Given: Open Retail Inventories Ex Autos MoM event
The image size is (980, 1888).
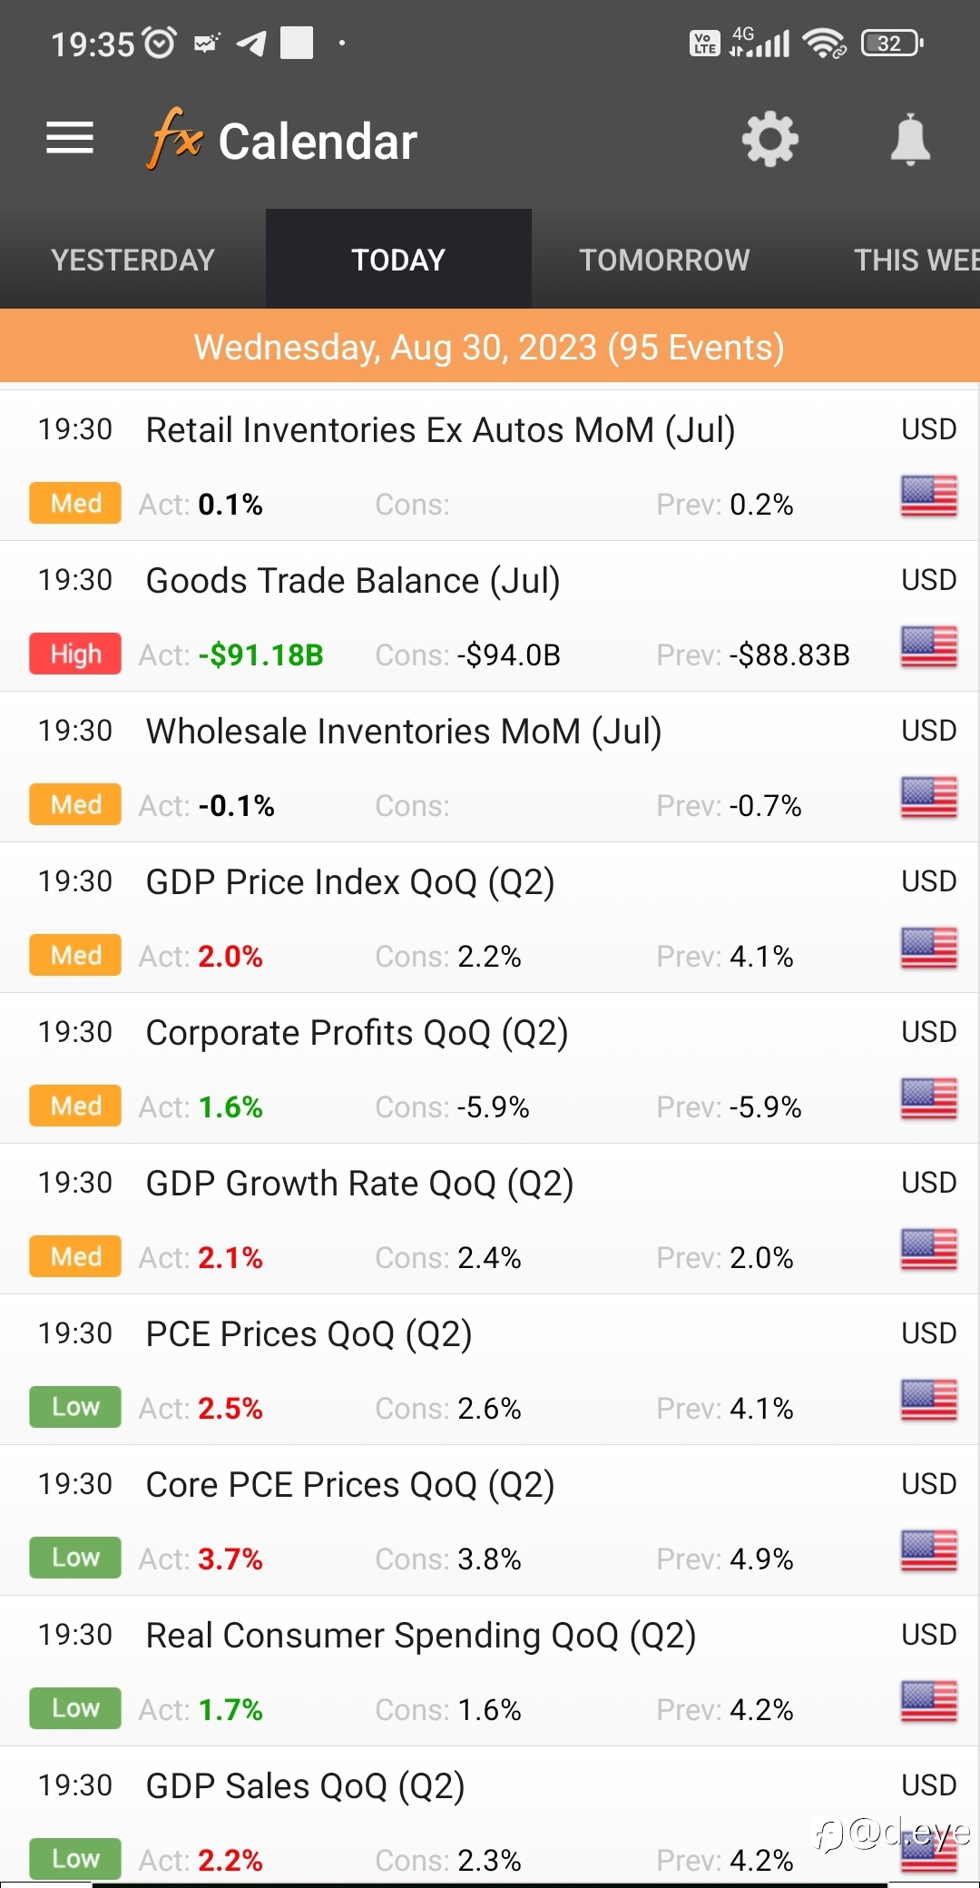Looking at the screenshot, I should pyautogui.click(x=440, y=430).
